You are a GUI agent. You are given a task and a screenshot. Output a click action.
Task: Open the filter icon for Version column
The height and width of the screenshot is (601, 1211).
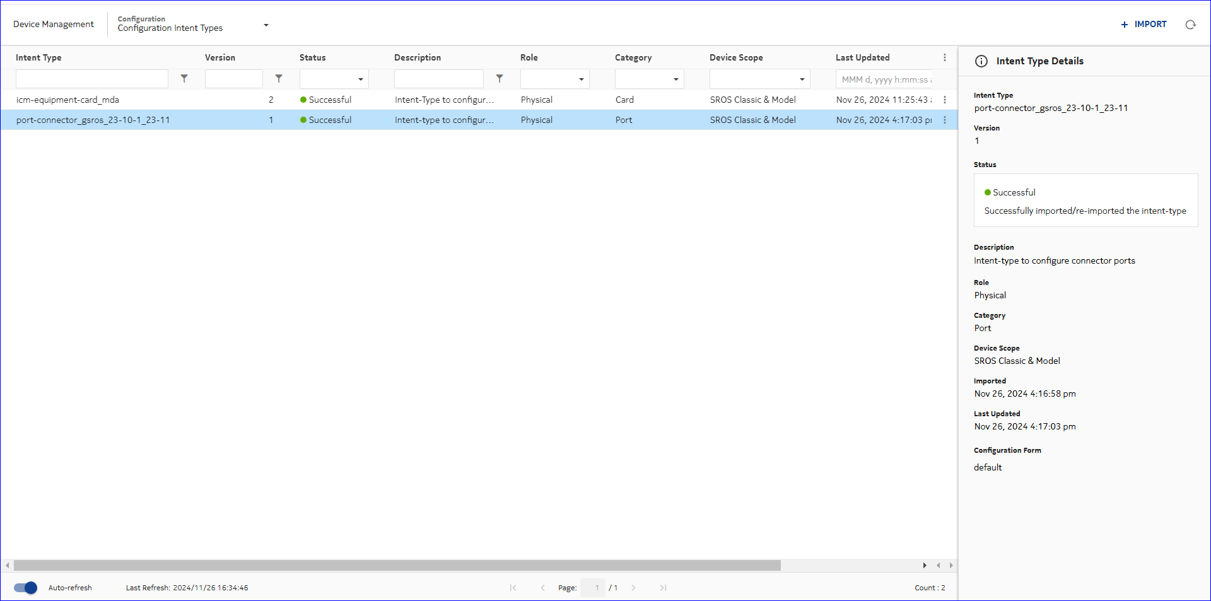279,79
